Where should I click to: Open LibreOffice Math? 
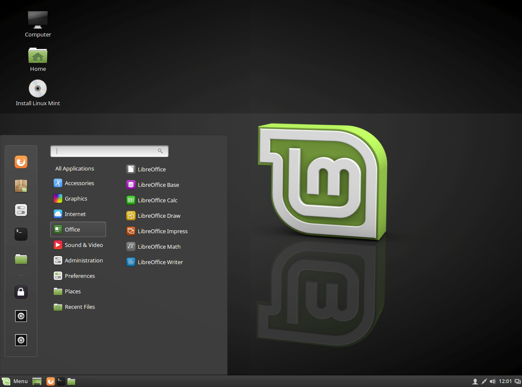pos(159,247)
